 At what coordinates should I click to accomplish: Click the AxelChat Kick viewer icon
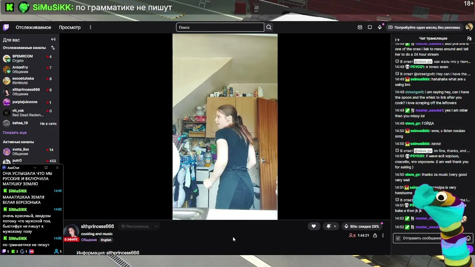(x=13, y=251)
